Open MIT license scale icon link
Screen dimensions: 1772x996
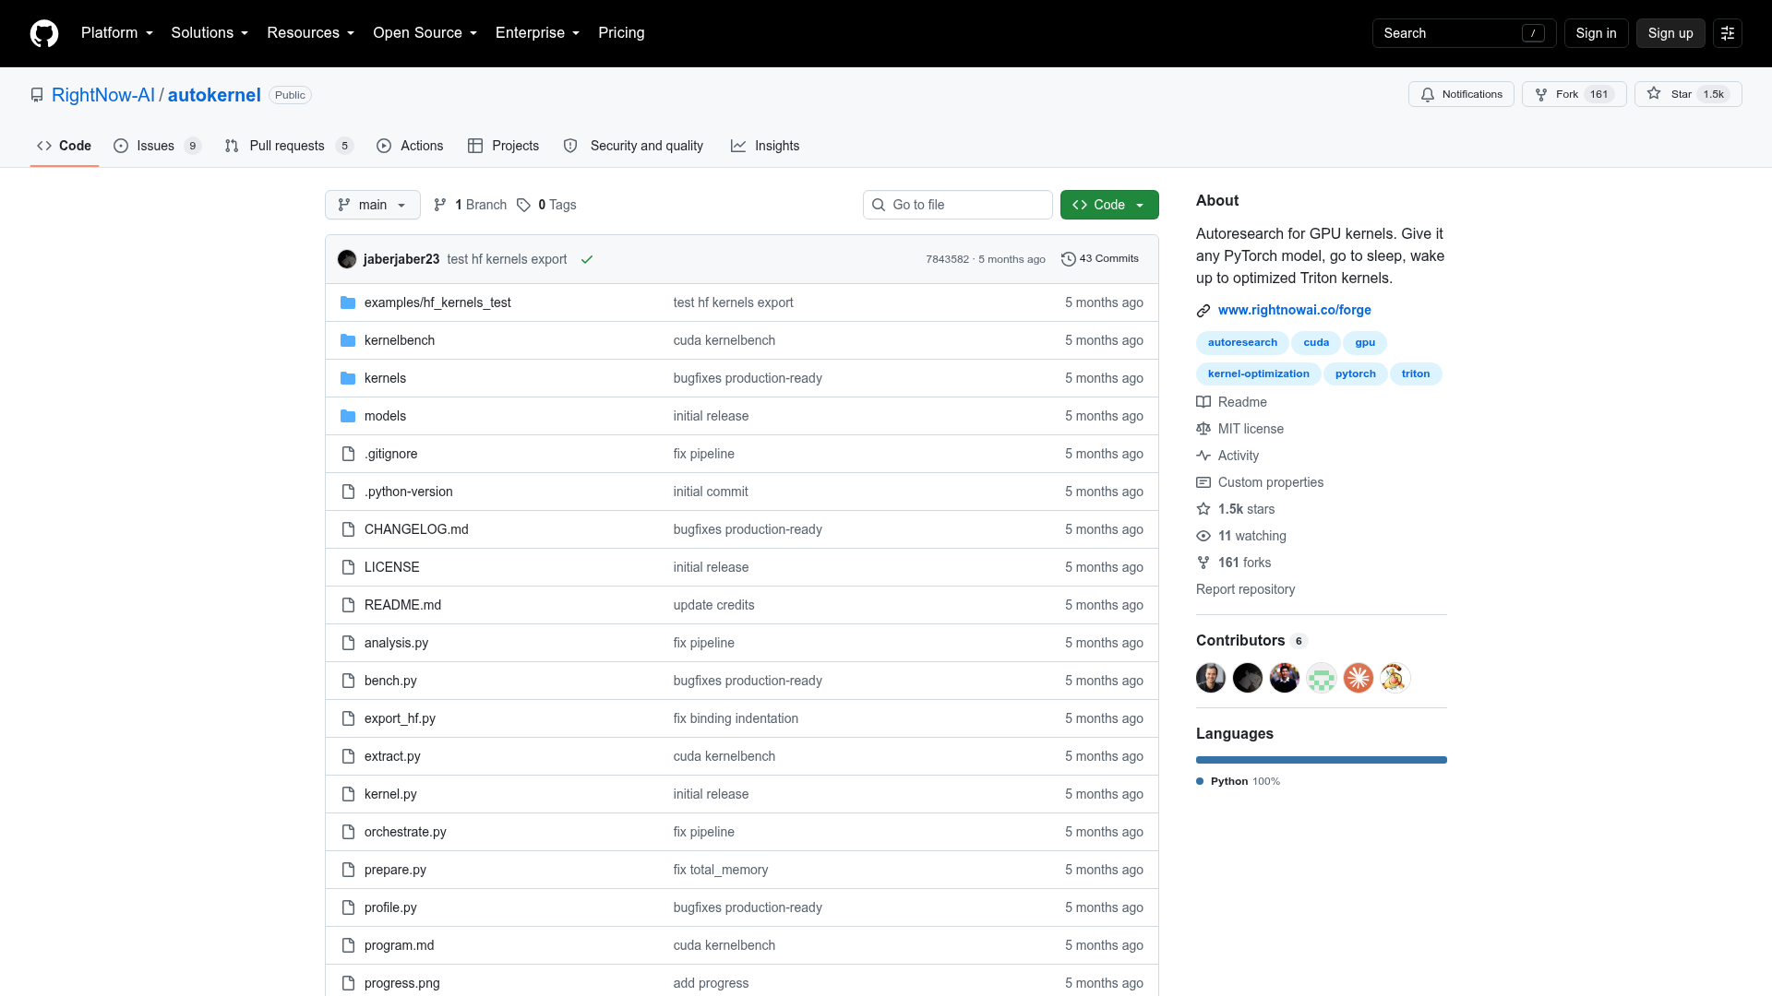coord(1240,429)
